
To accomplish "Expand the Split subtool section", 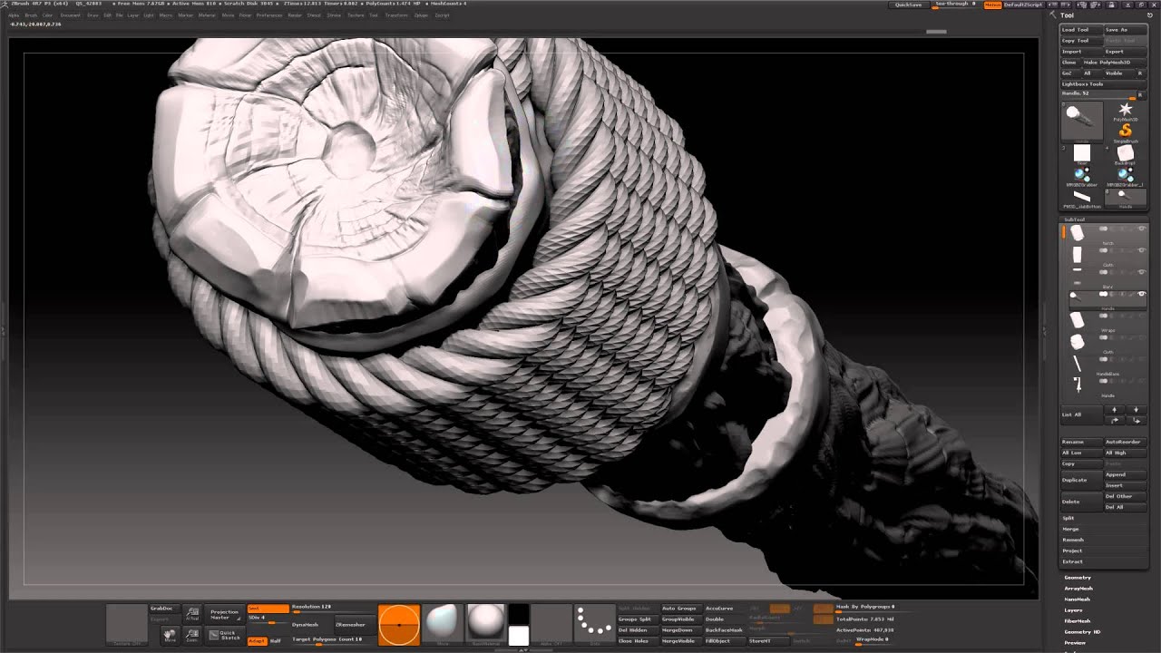I will 1068,518.
